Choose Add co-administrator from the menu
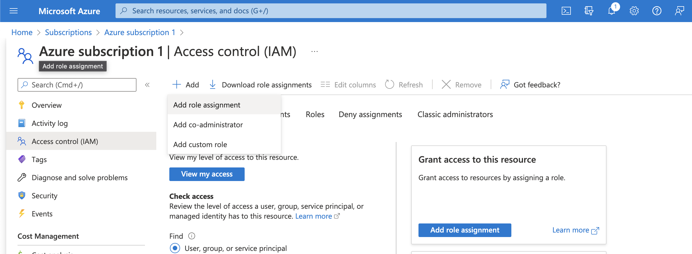Image resolution: width=692 pixels, height=254 pixels. pos(208,125)
